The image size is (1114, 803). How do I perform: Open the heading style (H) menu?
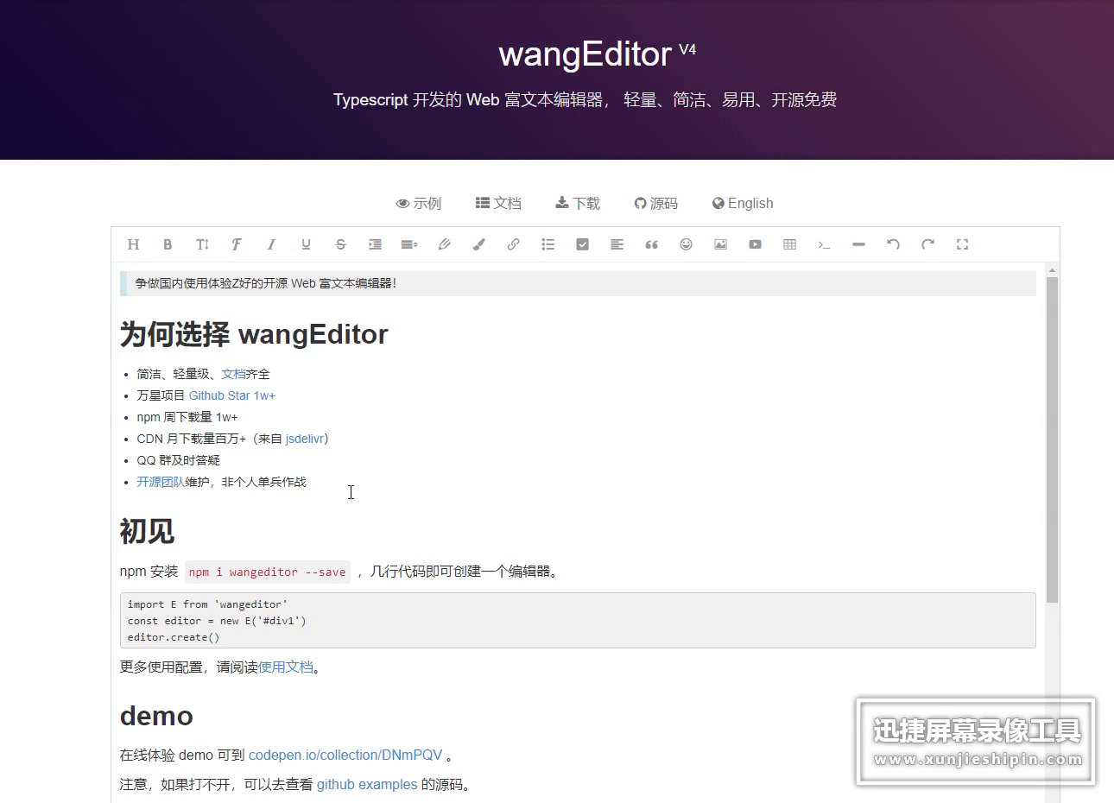(x=133, y=244)
